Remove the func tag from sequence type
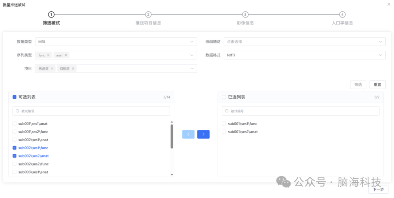This screenshot has height=198, width=394. [48, 55]
